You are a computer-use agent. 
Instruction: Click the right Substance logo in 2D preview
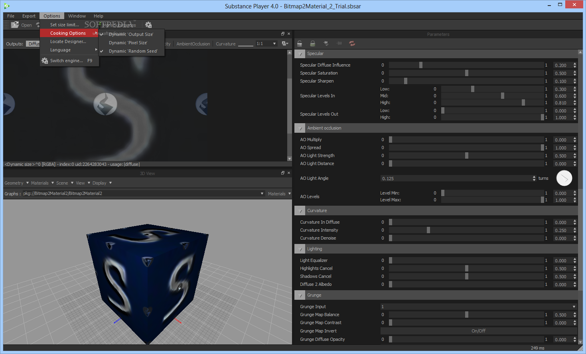(x=201, y=104)
